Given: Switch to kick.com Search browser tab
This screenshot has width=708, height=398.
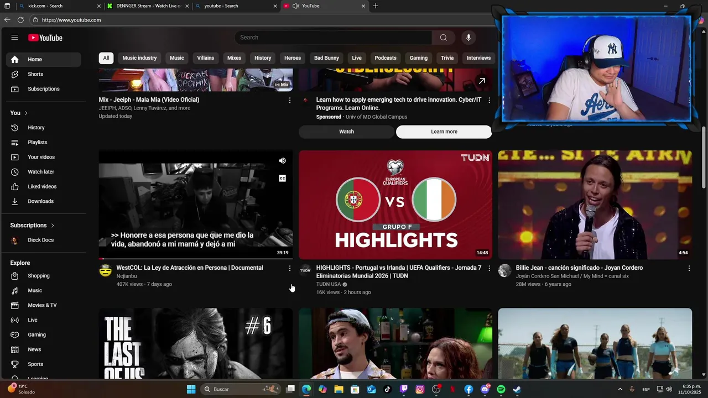Looking at the screenshot, I should coord(59,6).
